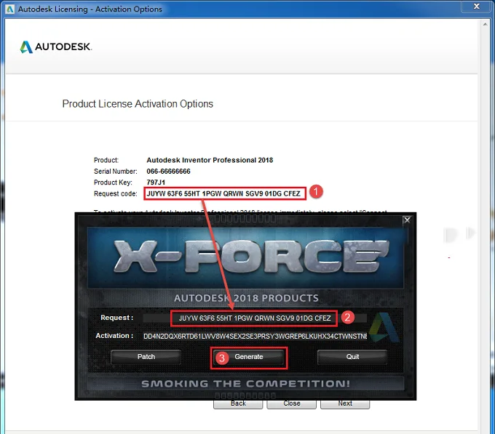Click the product key 797J1
495x434 pixels.
click(x=156, y=182)
